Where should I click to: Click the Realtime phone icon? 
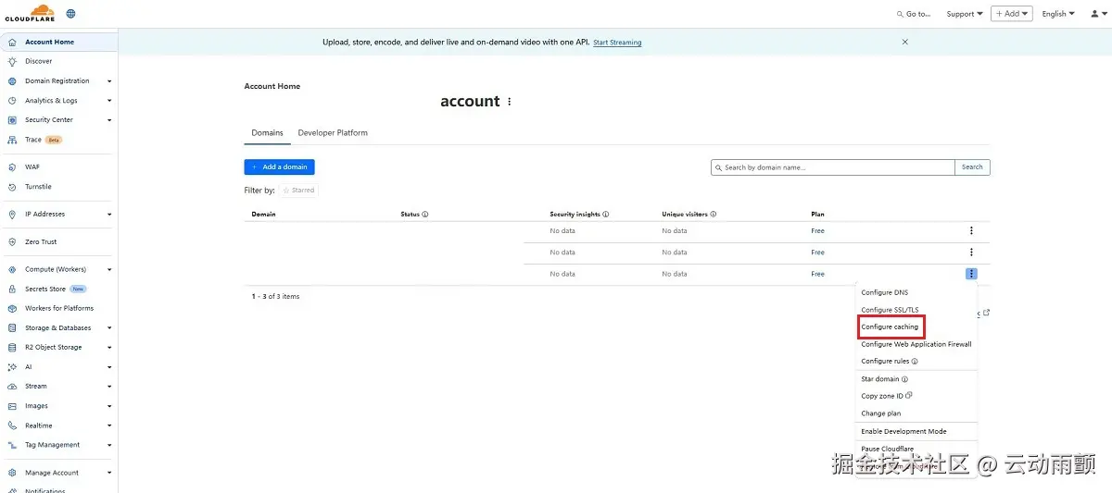click(12, 425)
